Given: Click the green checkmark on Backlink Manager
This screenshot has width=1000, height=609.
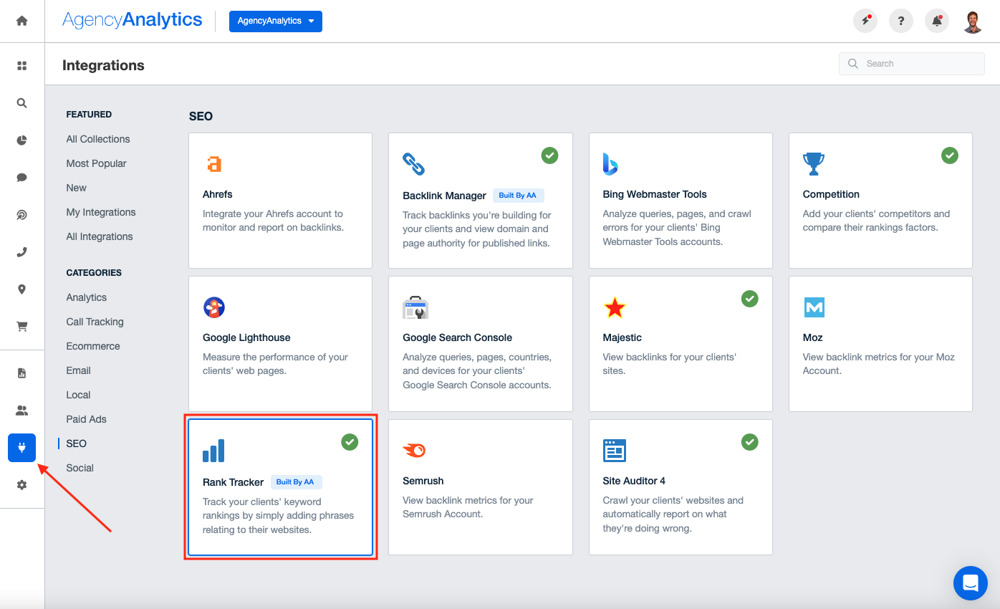Looking at the screenshot, I should coord(549,155).
